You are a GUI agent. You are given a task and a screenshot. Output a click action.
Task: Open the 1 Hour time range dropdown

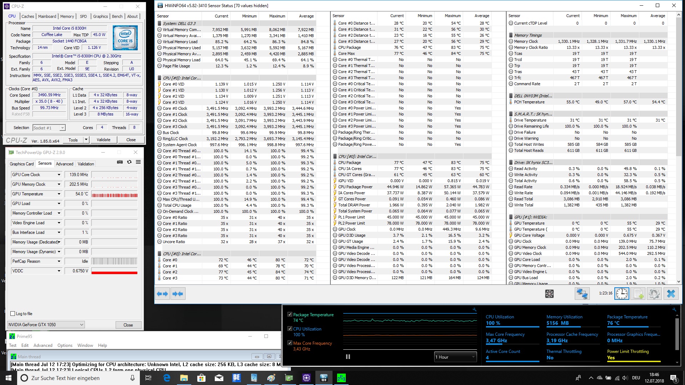click(x=455, y=357)
